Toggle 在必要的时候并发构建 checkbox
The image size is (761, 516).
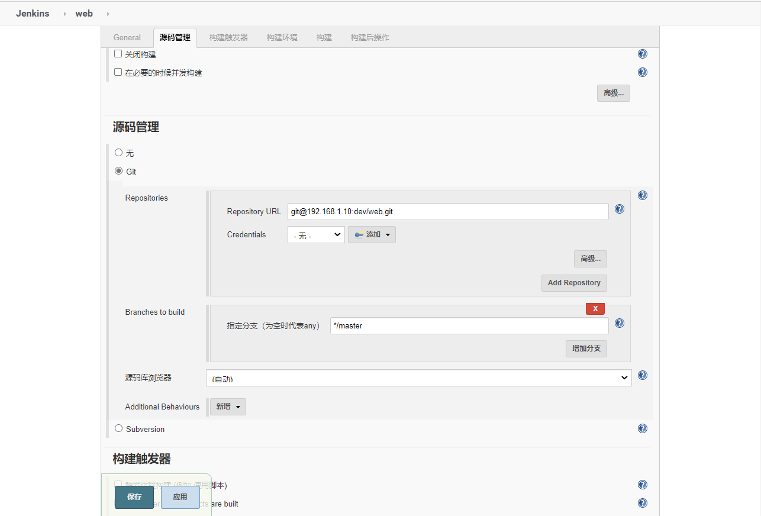pos(118,72)
